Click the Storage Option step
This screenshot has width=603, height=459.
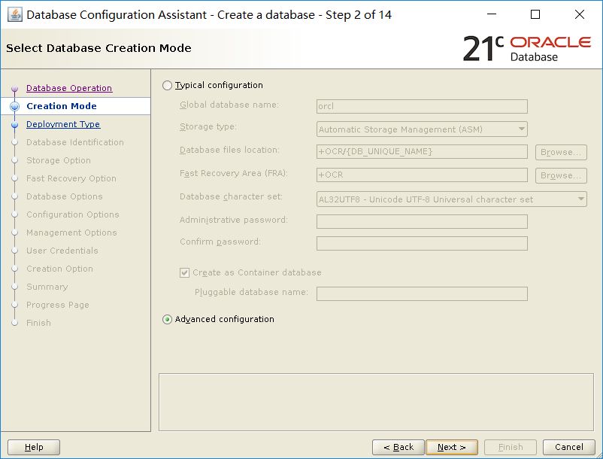(59, 160)
